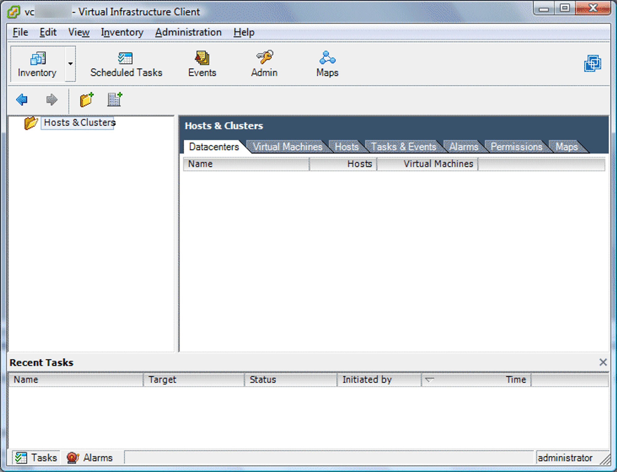Close the Recent Tasks panel
Viewport: 617px width, 472px height.
pyautogui.click(x=603, y=362)
